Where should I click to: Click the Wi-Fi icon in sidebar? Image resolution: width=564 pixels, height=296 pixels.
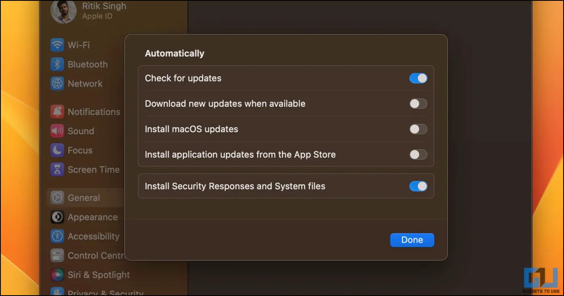pos(57,45)
